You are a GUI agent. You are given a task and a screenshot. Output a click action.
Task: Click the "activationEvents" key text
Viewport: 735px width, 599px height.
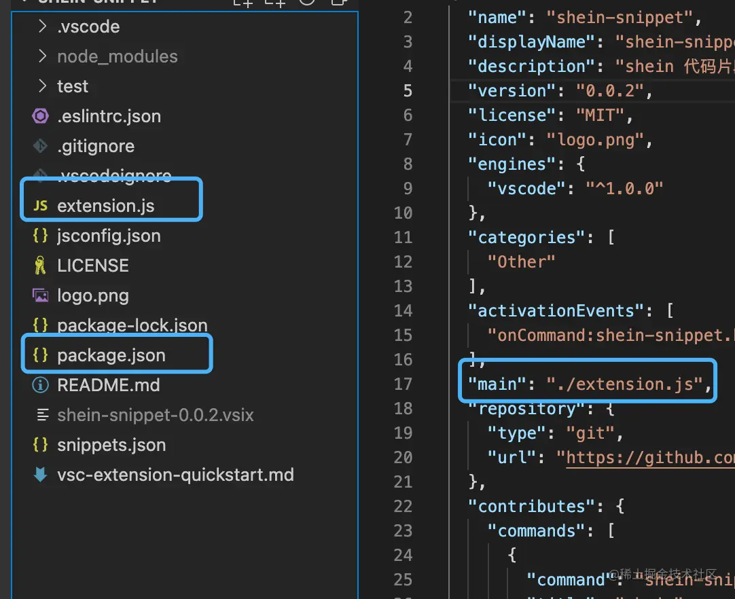[x=556, y=311]
